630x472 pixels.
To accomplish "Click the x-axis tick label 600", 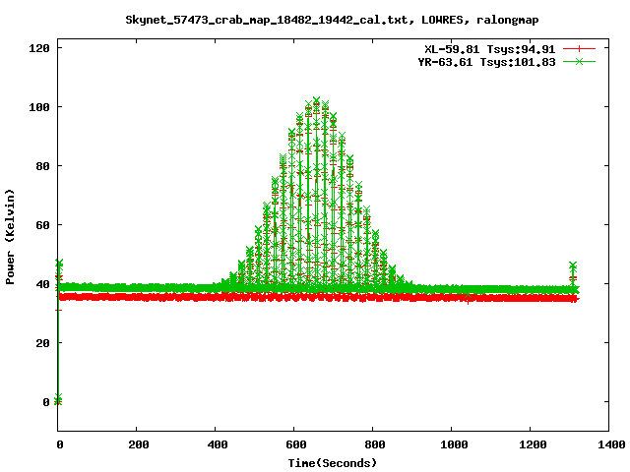I will (x=296, y=444).
